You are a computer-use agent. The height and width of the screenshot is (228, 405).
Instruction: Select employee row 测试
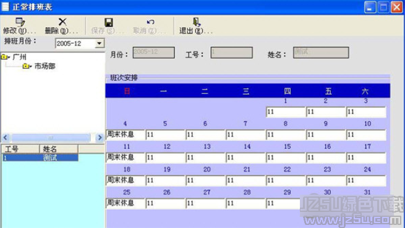click(x=40, y=158)
